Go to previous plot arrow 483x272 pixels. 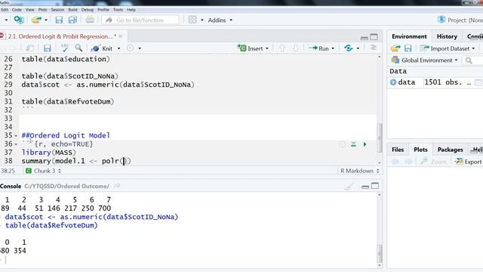[395, 162]
